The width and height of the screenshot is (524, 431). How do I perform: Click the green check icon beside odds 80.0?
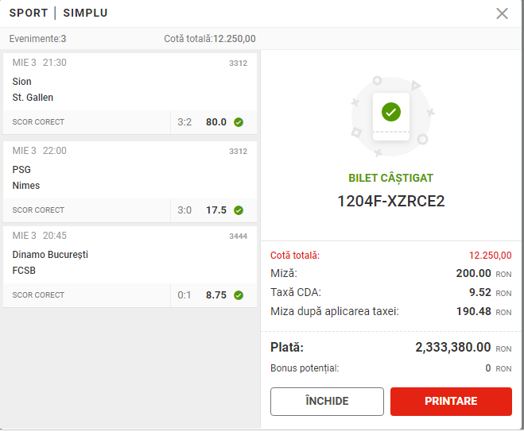coord(239,122)
